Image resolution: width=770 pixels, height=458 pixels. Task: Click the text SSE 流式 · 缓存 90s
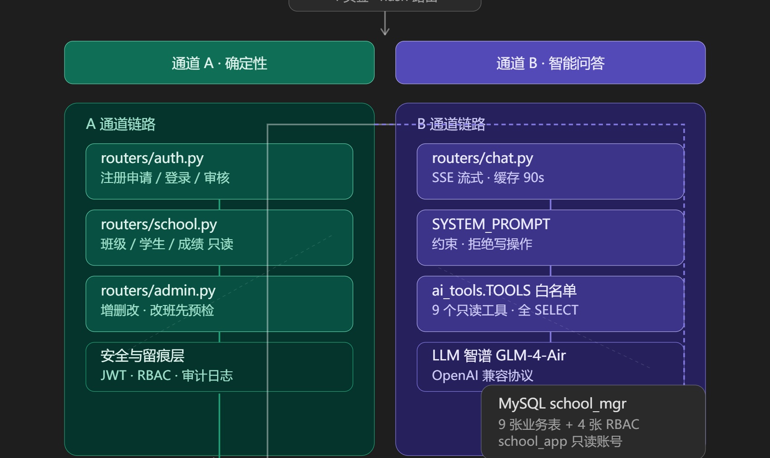pyautogui.click(x=488, y=177)
